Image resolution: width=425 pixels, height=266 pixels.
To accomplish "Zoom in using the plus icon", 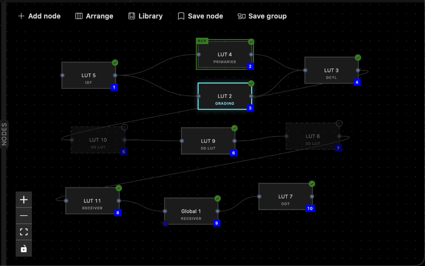I will 24,199.
